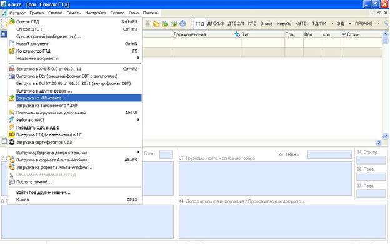This screenshot has height=244, width=390.
Task: Open the Окна menu
Action: click(134, 13)
